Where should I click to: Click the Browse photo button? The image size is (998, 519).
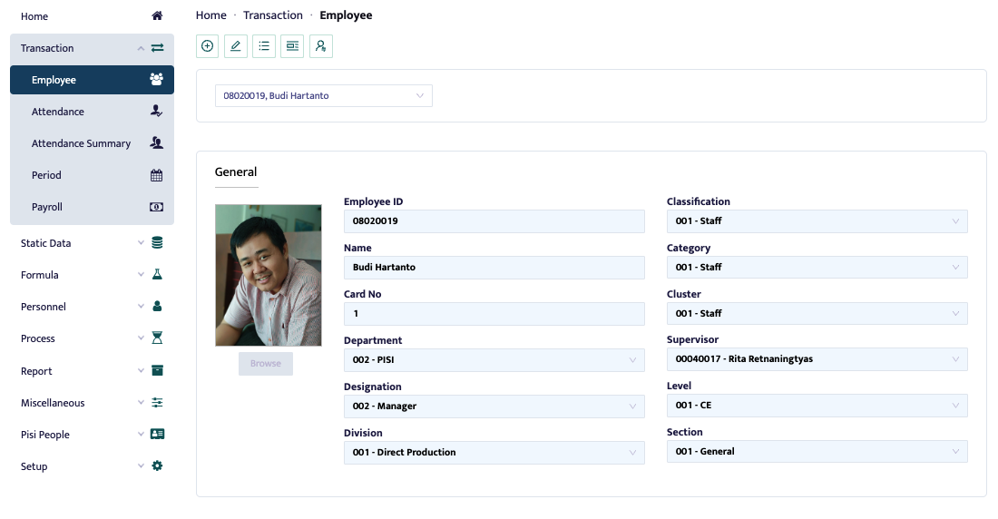(x=266, y=364)
